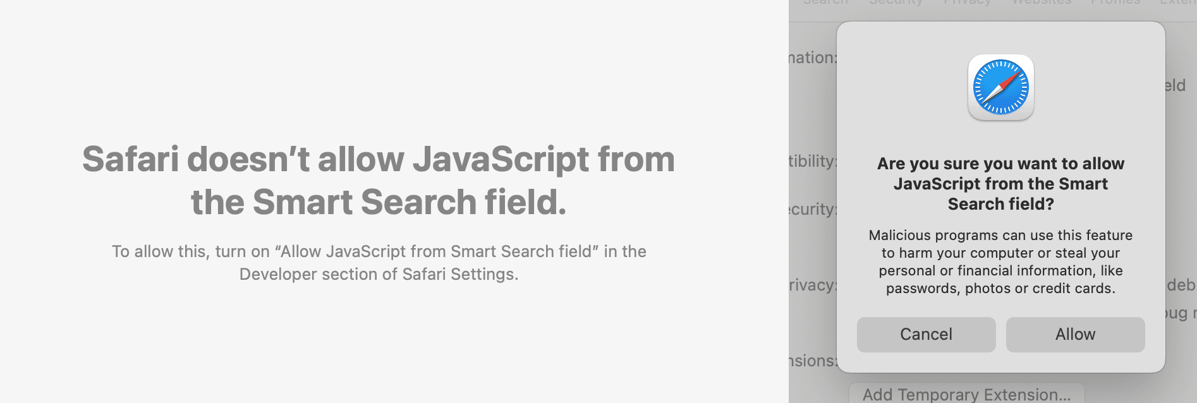Click the Safari compass icon in the dialog
Image resolution: width=1197 pixels, height=403 pixels.
click(1000, 88)
